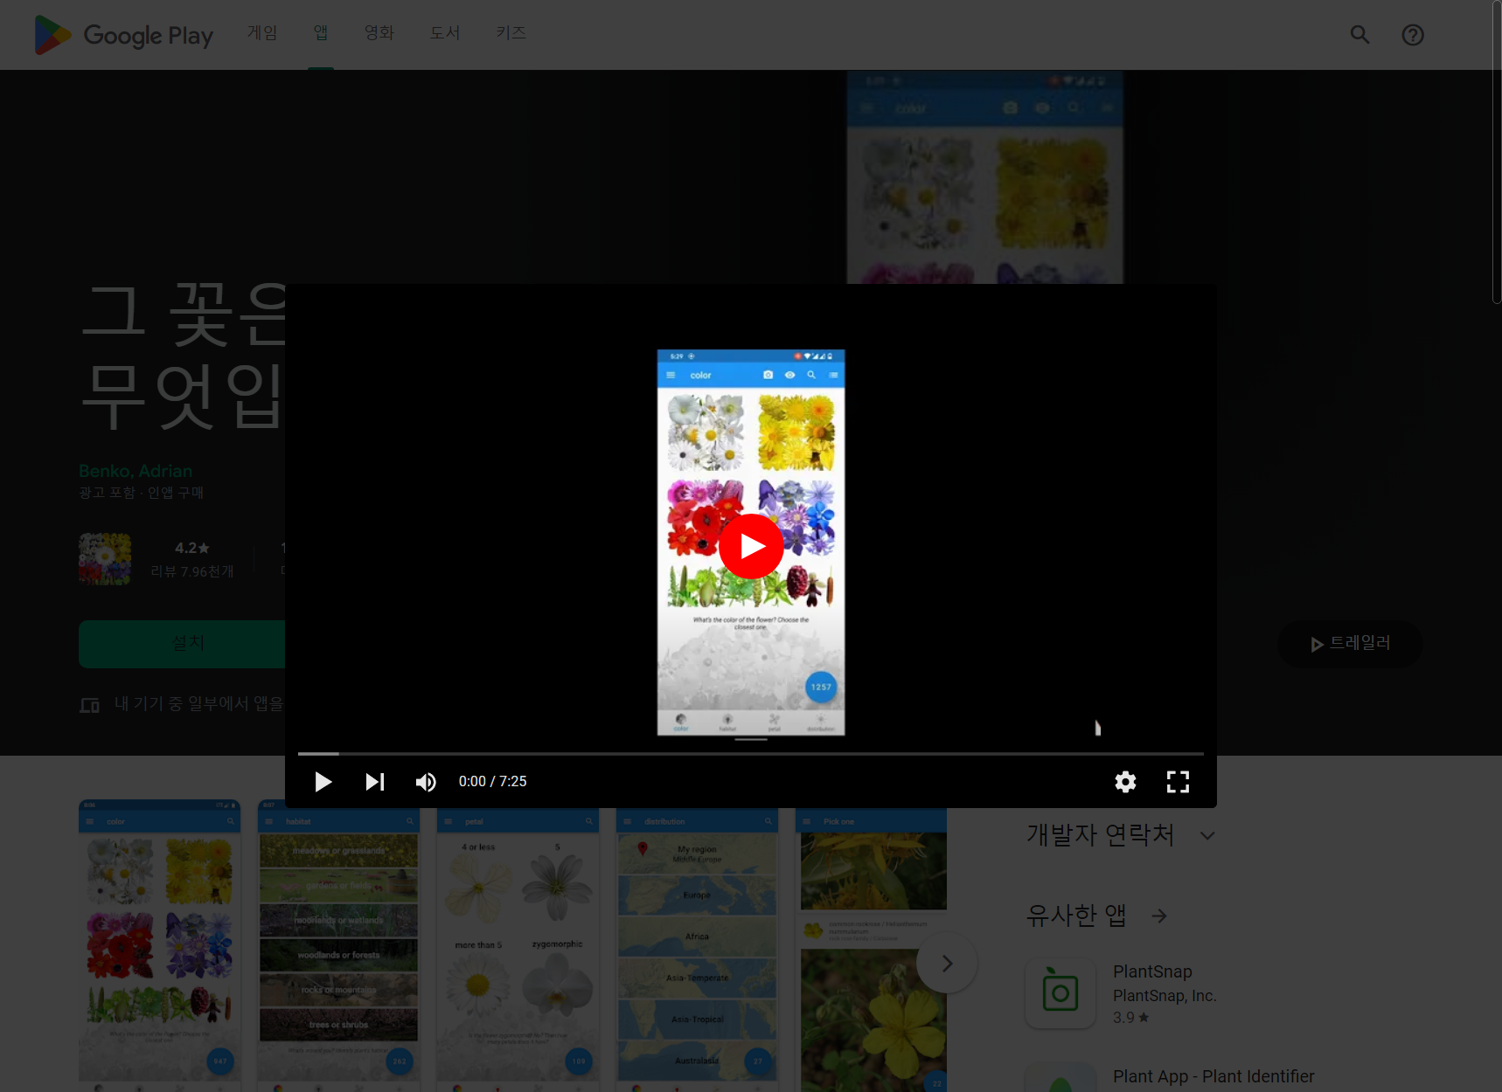The image size is (1502, 1092).
Task: Click the 0:00 / 7:25 time display
Action: click(x=493, y=782)
